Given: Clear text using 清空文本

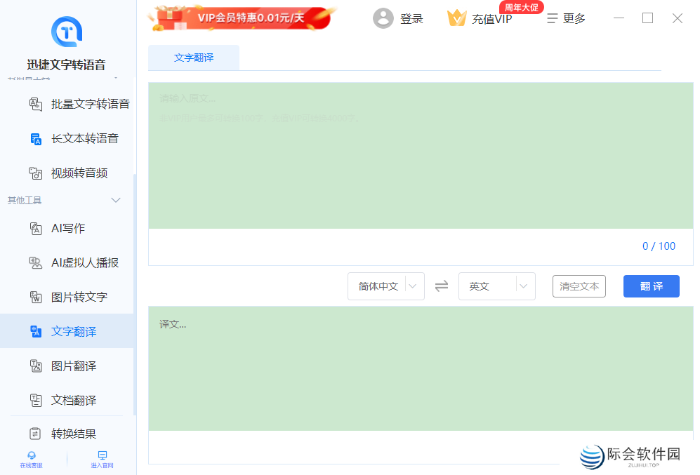Looking at the screenshot, I should click(579, 286).
